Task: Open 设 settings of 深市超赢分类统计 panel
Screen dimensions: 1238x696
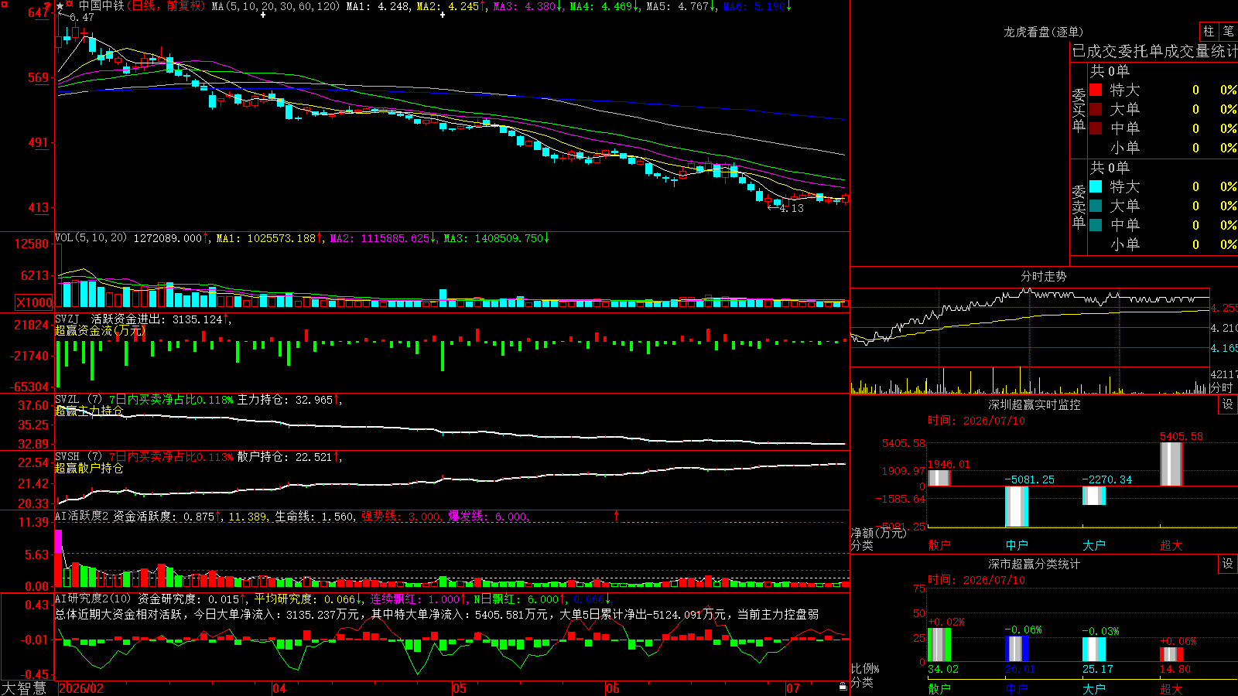Action: [1228, 564]
